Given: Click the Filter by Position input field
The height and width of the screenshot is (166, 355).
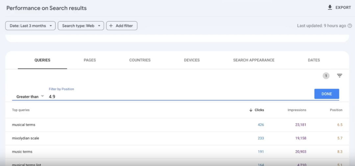Looking at the screenshot, I should 177,97.
